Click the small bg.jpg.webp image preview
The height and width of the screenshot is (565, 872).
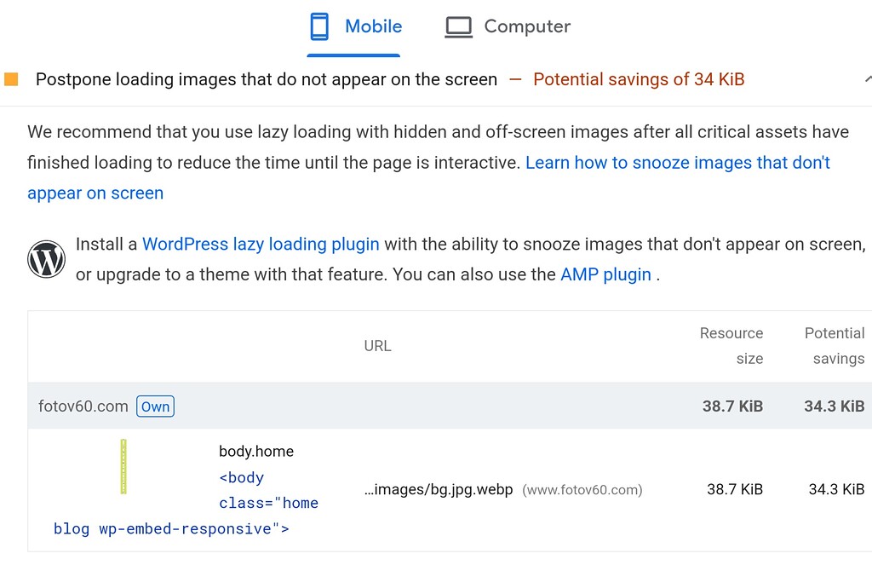point(123,464)
